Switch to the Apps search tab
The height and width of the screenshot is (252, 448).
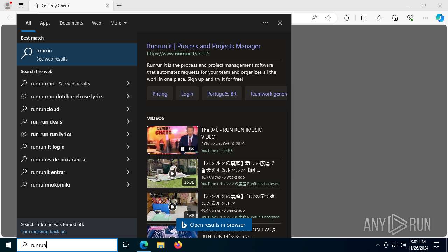[45, 23]
